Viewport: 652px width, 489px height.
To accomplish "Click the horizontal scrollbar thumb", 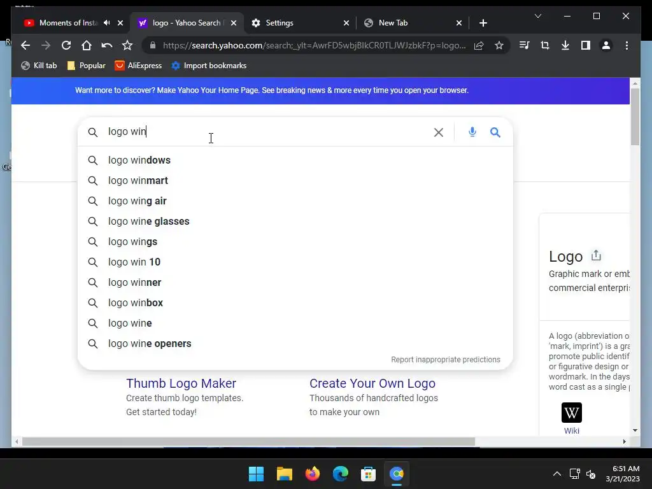I will (248, 442).
